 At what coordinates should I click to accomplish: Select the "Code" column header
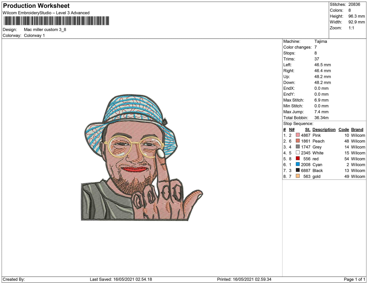click(x=344, y=130)
